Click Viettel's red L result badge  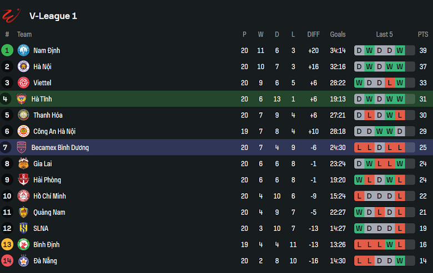(x=390, y=83)
